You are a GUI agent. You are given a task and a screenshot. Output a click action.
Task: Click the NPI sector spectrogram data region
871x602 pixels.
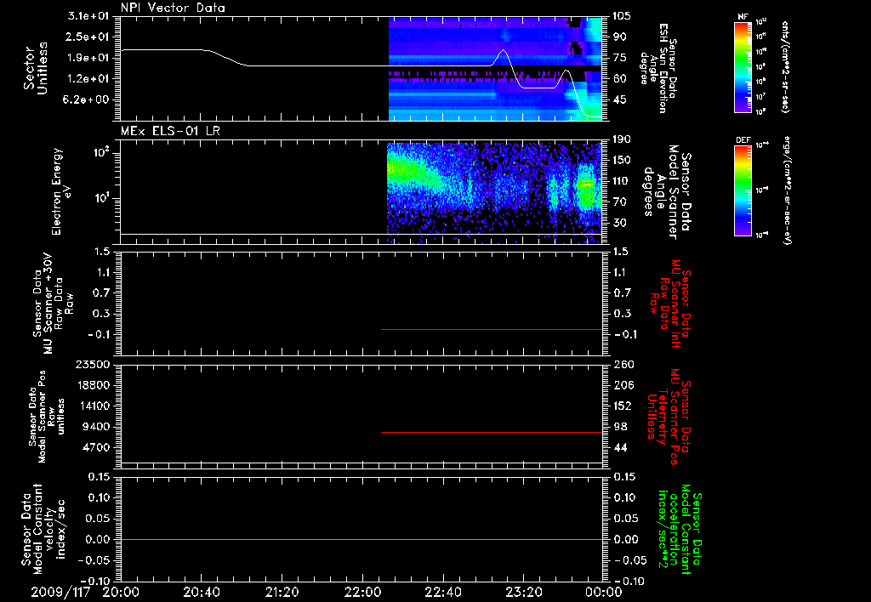[494, 69]
